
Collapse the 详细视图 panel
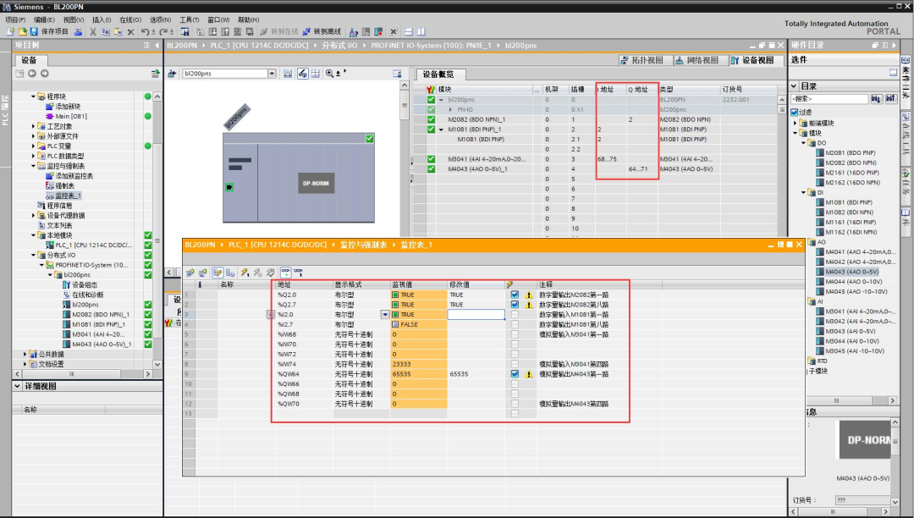point(18,386)
